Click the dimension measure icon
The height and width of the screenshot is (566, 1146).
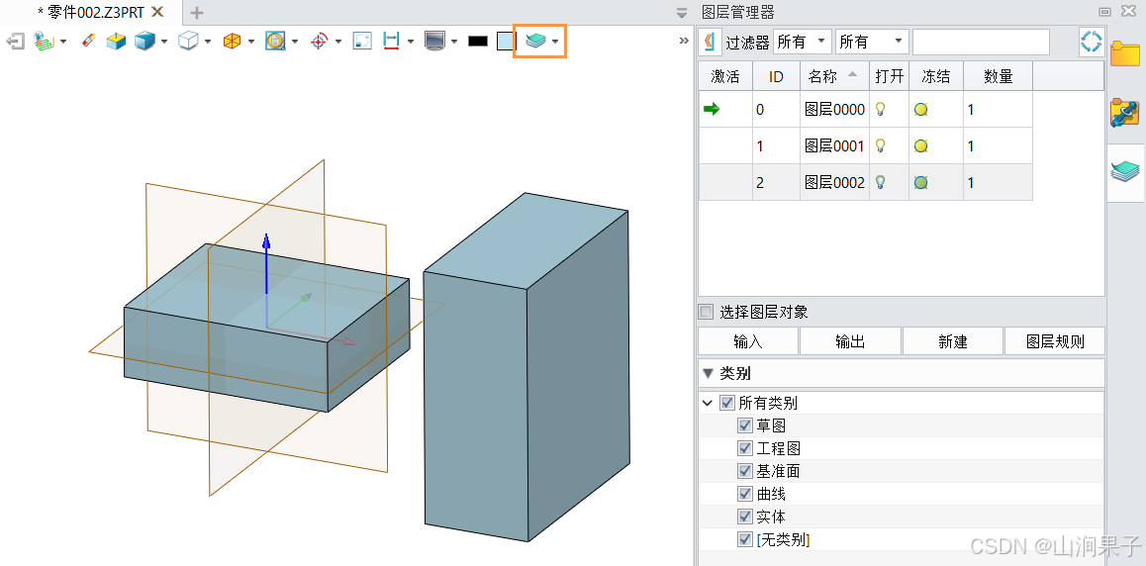(x=391, y=41)
